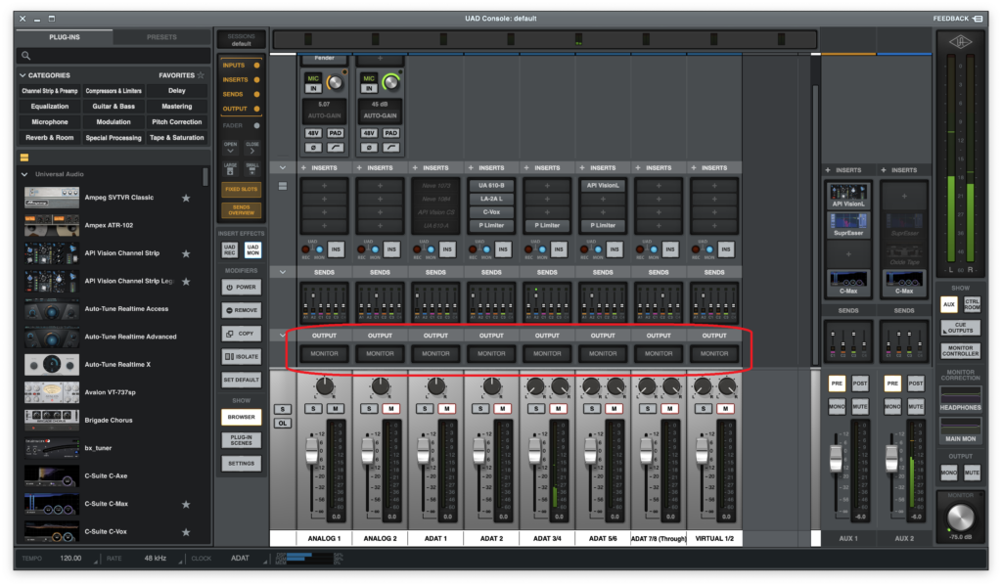Filter plug-ins by Tape & Saturation category
Viewport: 1002px width, 586px height.
pos(177,137)
